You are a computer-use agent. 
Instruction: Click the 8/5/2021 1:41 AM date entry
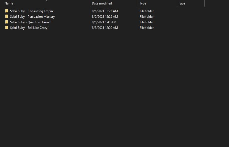[x=104, y=22]
